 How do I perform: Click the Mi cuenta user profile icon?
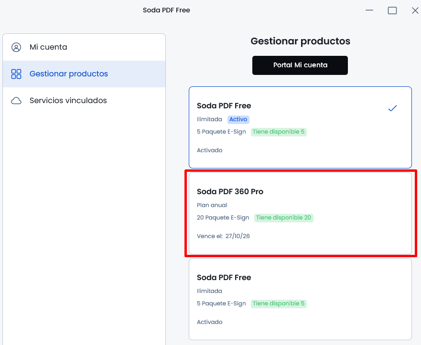16,47
